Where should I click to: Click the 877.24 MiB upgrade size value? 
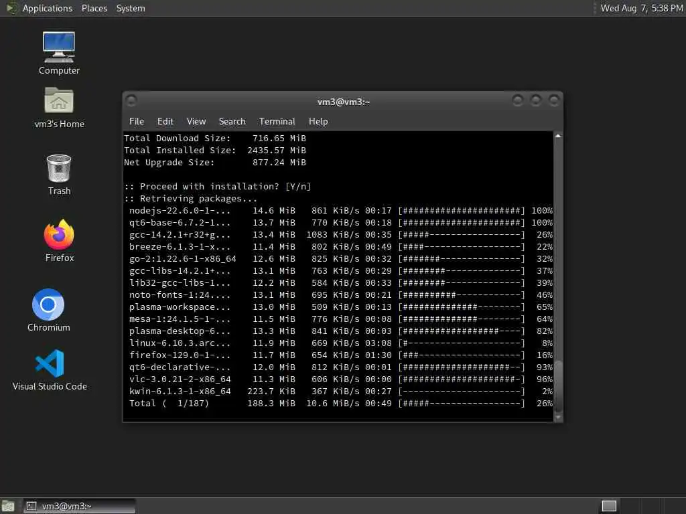tap(279, 163)
